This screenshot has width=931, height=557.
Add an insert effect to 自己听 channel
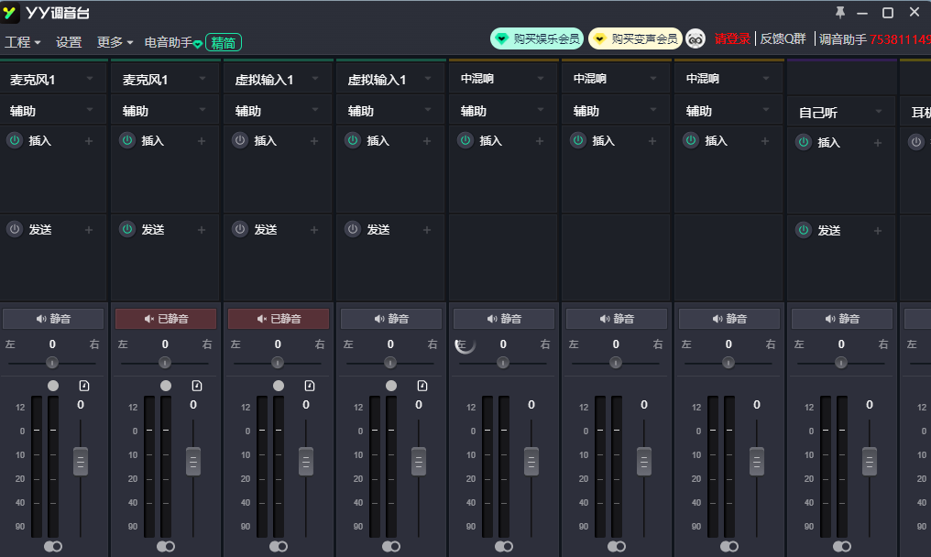coord(878,143)
